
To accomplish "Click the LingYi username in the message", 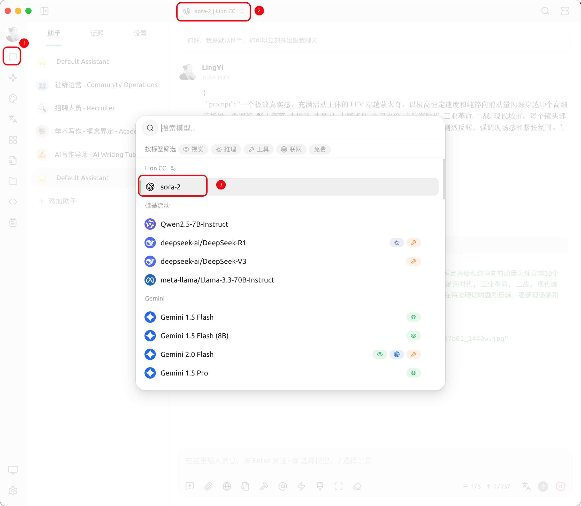I will pos(212,68).
